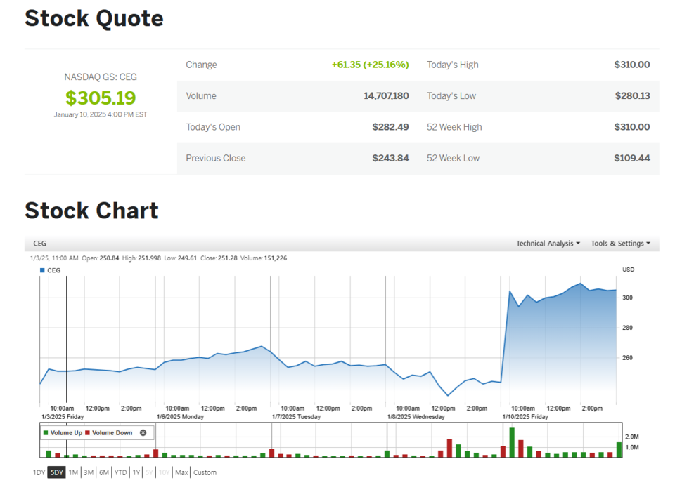Open the Custom date range option
675x485 pixels.
[x=205, y=472]
